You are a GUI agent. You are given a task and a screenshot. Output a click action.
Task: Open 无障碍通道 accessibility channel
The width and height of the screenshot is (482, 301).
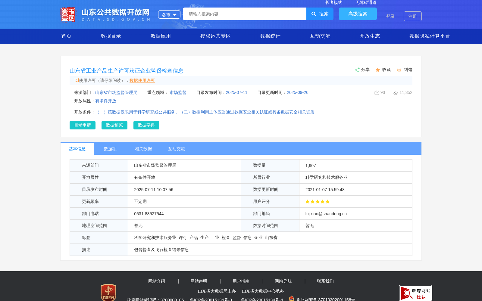pos(366,2)
